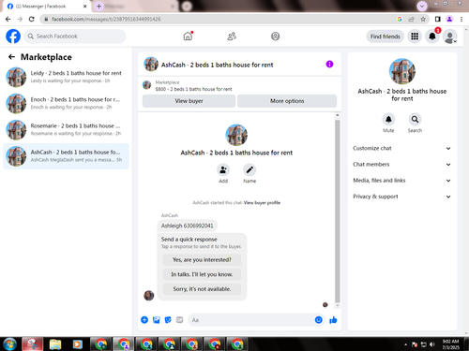
Task: Attach a photo with image icon
Action: [157, 320]
